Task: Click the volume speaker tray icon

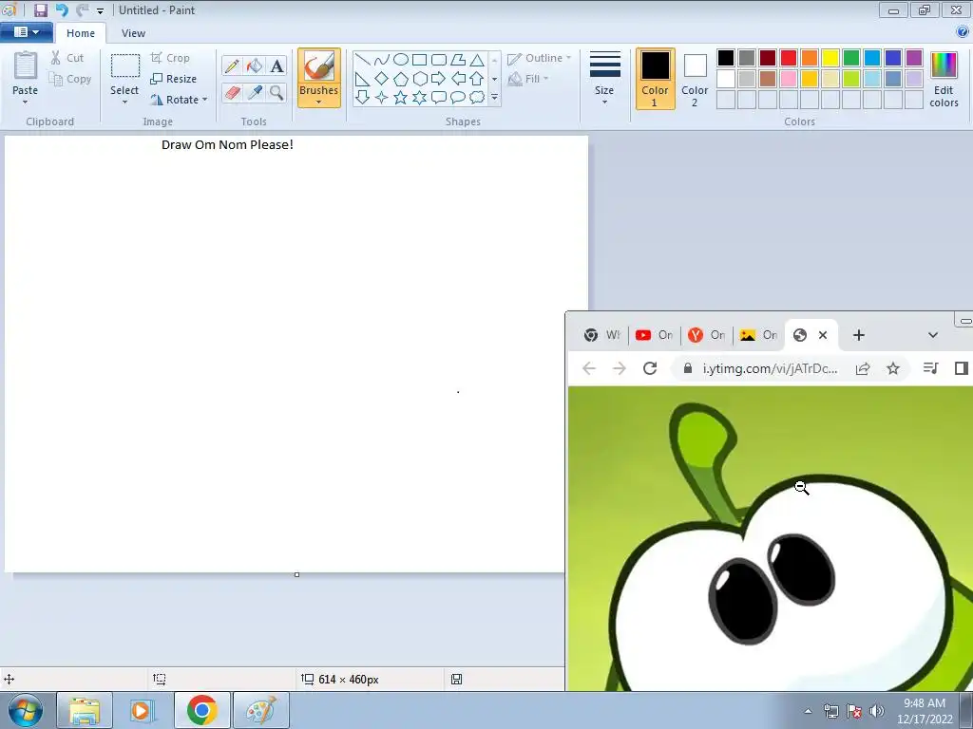Action: (877, 711)
